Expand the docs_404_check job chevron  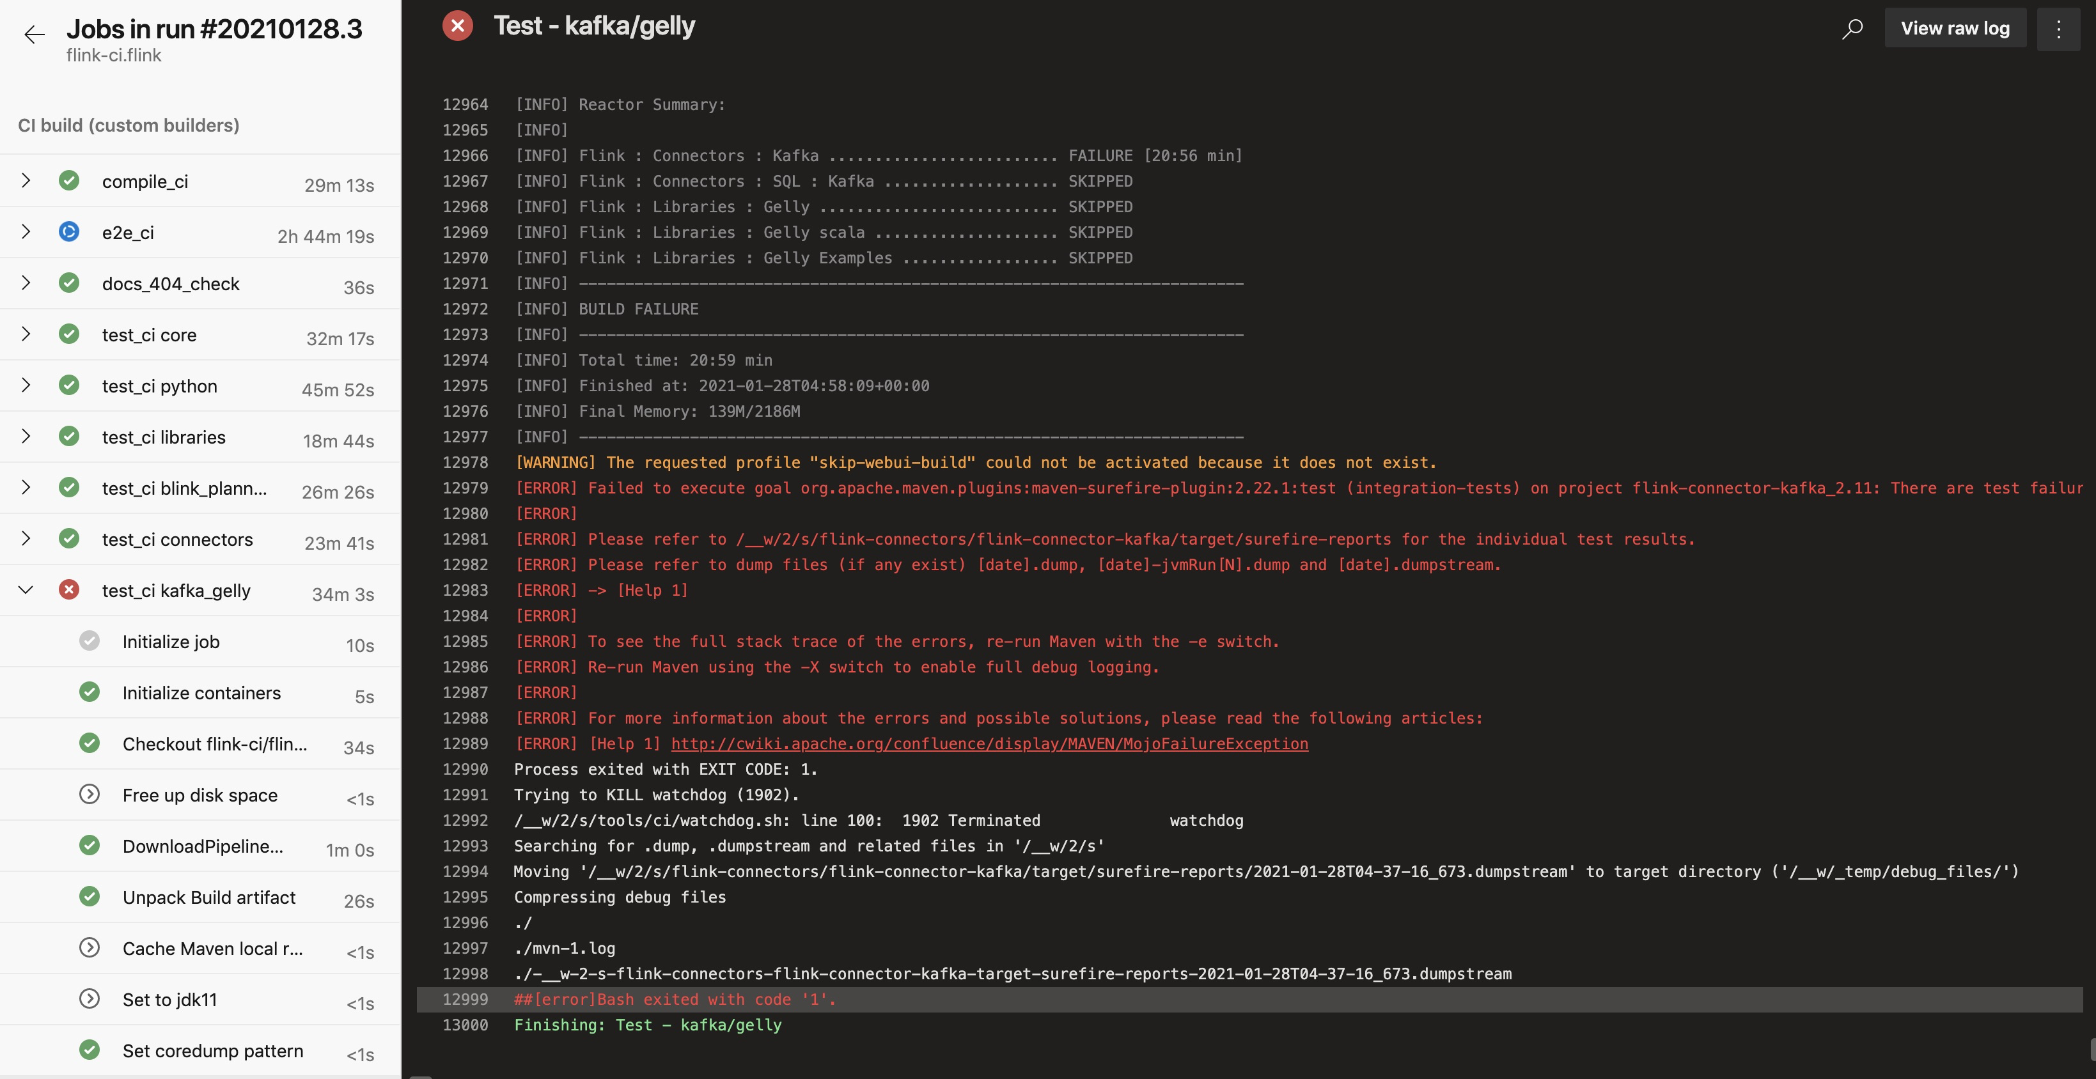[x=26, y=283]
